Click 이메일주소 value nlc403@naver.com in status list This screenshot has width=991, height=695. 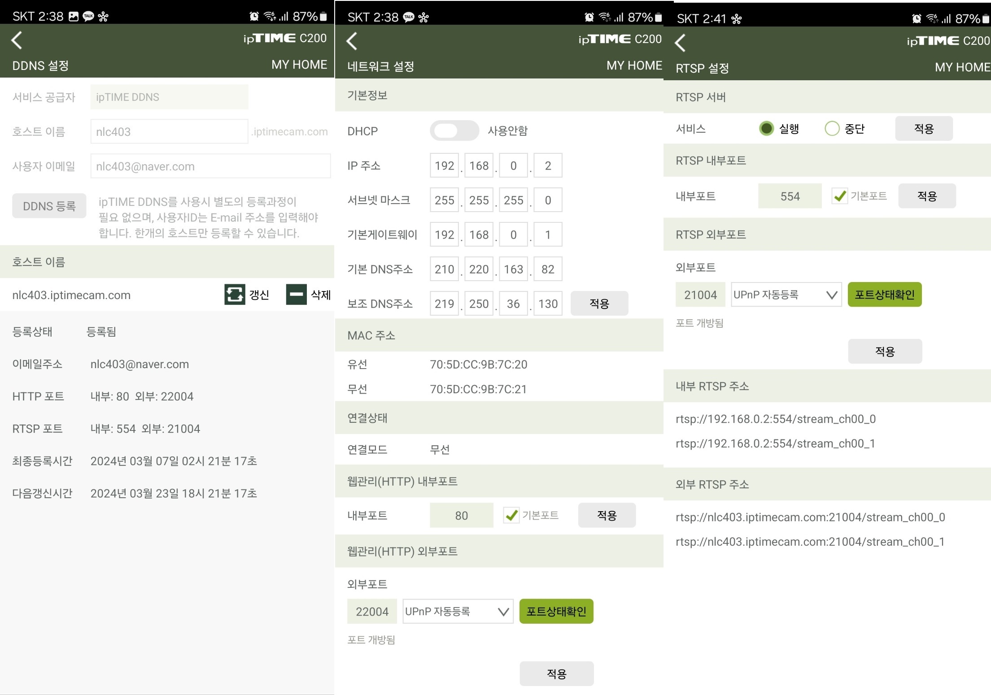(140, 364)
